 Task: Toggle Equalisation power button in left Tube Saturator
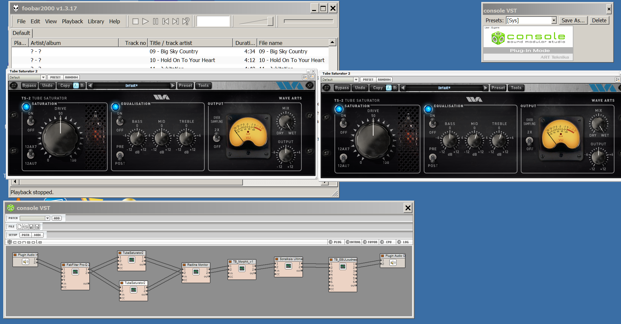(115, 107)
